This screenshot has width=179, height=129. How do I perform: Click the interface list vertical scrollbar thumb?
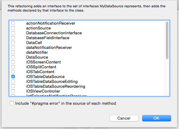[x=167, y=40]
